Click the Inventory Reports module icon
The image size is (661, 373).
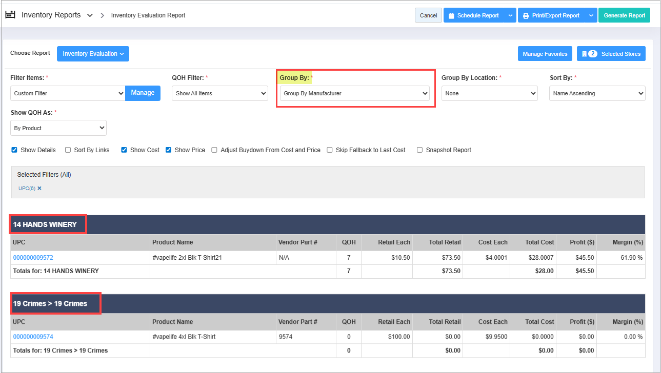pyautogui.click(x=10, y=15)
